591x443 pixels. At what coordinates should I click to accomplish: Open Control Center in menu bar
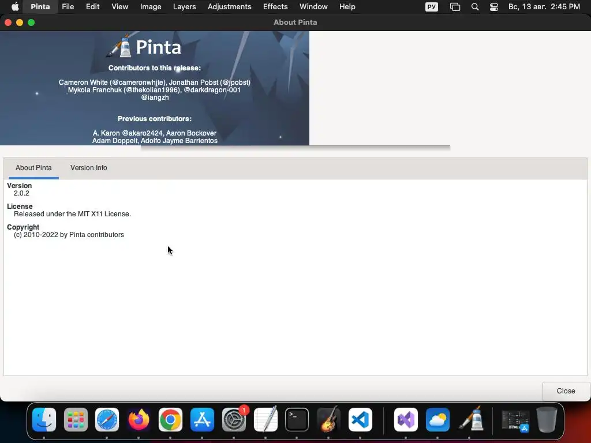point(494,7)
